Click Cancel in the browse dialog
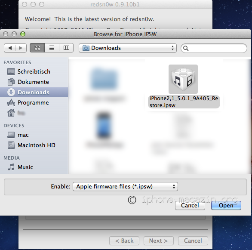 click(x=190, y=205)
